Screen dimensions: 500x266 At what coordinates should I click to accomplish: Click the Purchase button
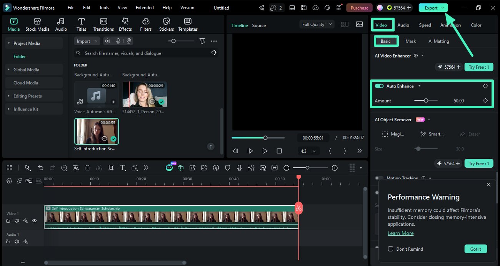click(x=359, y=8)
